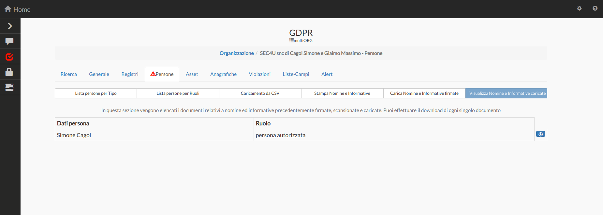Switch to the Alert tab
The height and width of the screenshot is (215, 603).
327,74
